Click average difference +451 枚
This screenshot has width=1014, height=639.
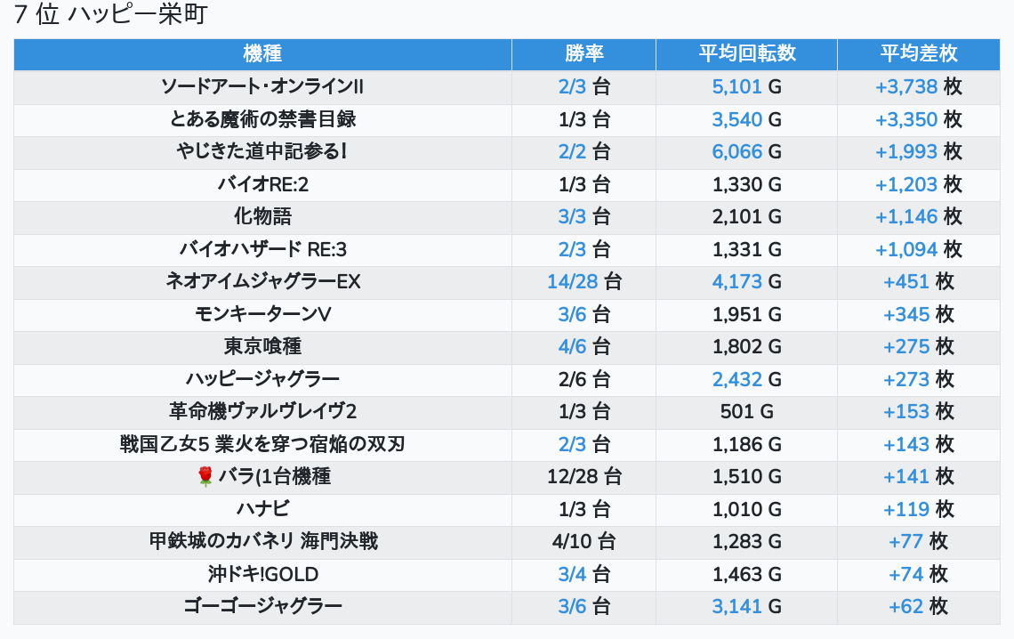click(918, 281)
